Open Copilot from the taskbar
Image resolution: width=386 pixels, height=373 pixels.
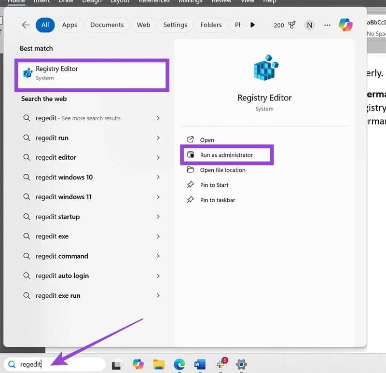pyautogui.click(x=138, y=364)
